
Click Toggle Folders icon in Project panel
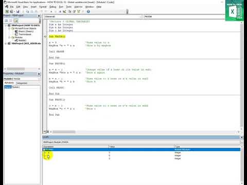tap(16, 21)
